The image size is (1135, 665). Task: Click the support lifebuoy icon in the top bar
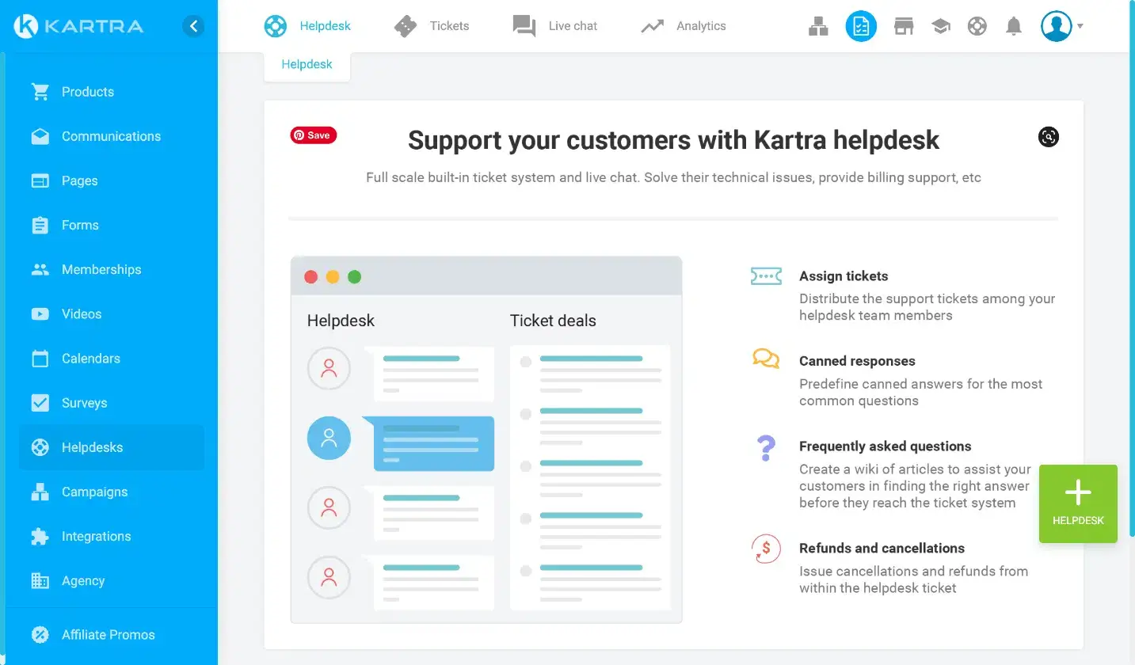pos(977,26)
